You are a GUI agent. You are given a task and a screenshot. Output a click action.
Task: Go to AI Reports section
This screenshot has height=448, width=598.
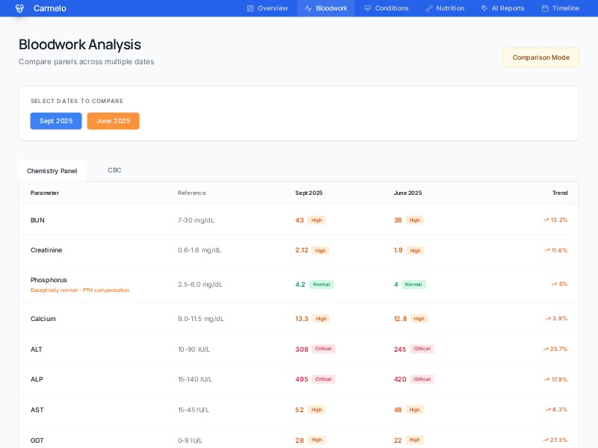tap(508, 8)
